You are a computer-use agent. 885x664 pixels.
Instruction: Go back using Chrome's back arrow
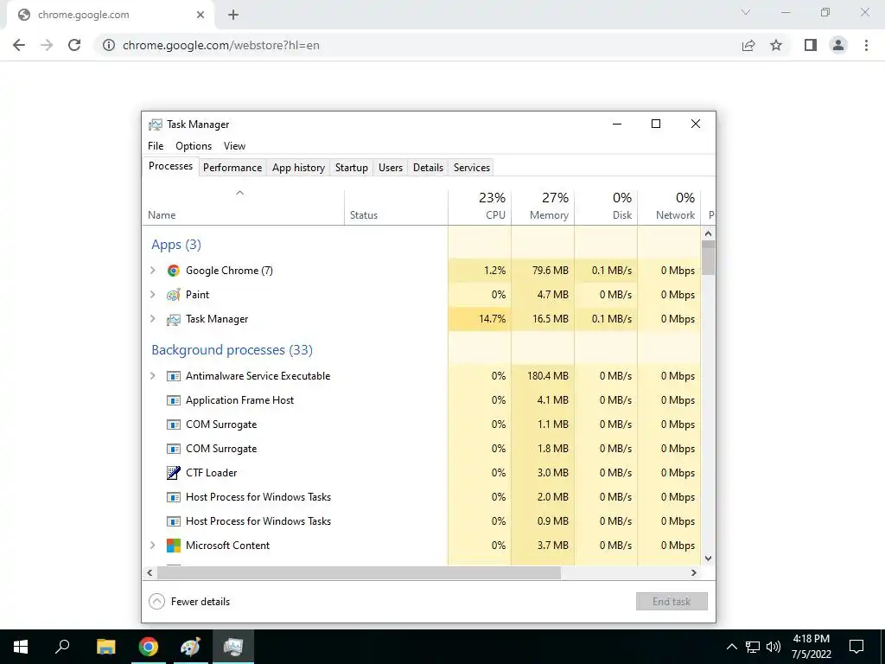tap(19, 45)
